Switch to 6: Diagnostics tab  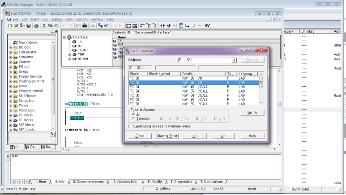pos(181,182)
